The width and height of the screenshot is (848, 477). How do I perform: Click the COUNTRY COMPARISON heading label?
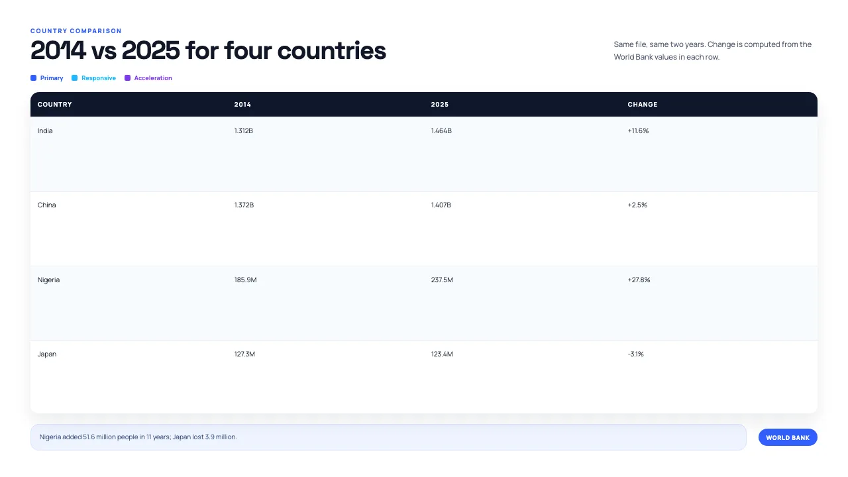pyautogui.click(x=76, y=31)
